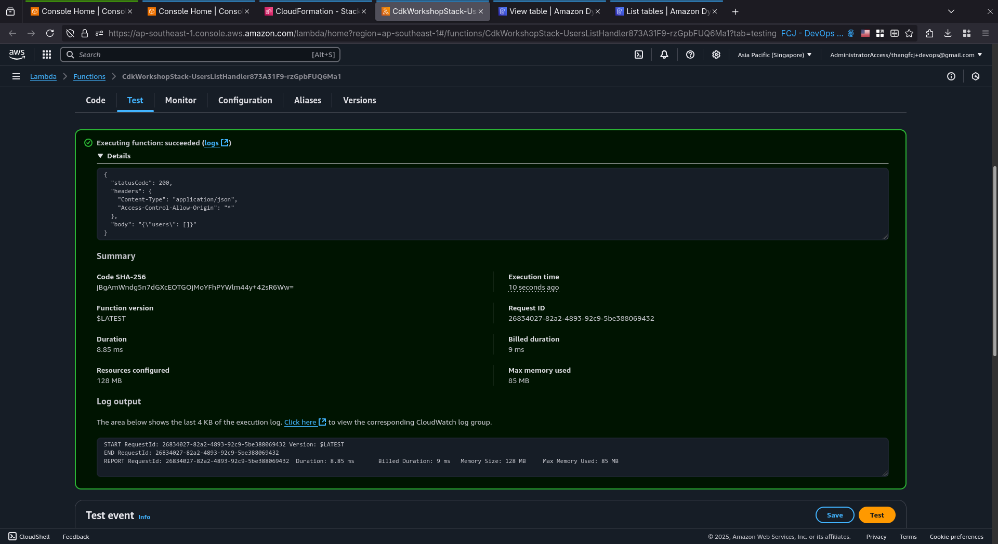
Task: Click the browser address bar URL
Action: pyautogui.click(x=442, y=33)
